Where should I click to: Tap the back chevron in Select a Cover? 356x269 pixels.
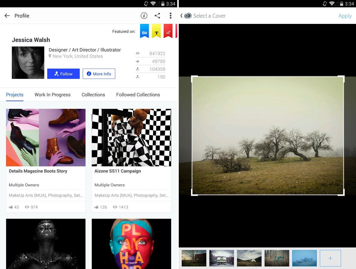click(181, 16)
